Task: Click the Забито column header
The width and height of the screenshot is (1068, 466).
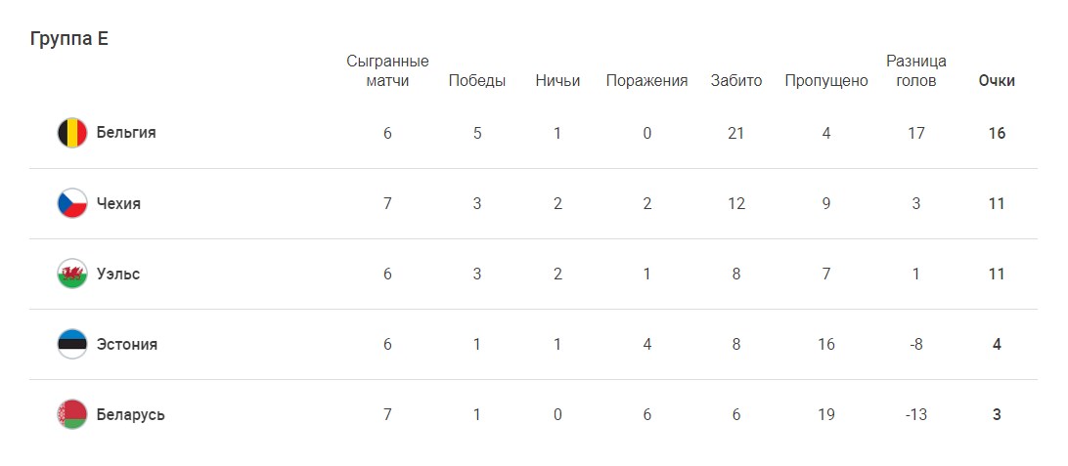Action: [736, 81]
